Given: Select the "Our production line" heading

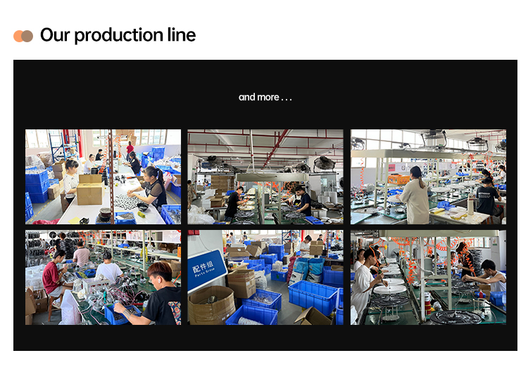Looking at the screenshot, I should coord(118,35).
